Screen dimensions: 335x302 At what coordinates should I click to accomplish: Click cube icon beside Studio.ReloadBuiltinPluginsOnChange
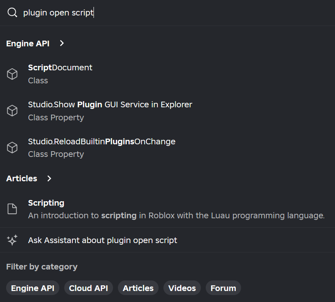point(12,148)
